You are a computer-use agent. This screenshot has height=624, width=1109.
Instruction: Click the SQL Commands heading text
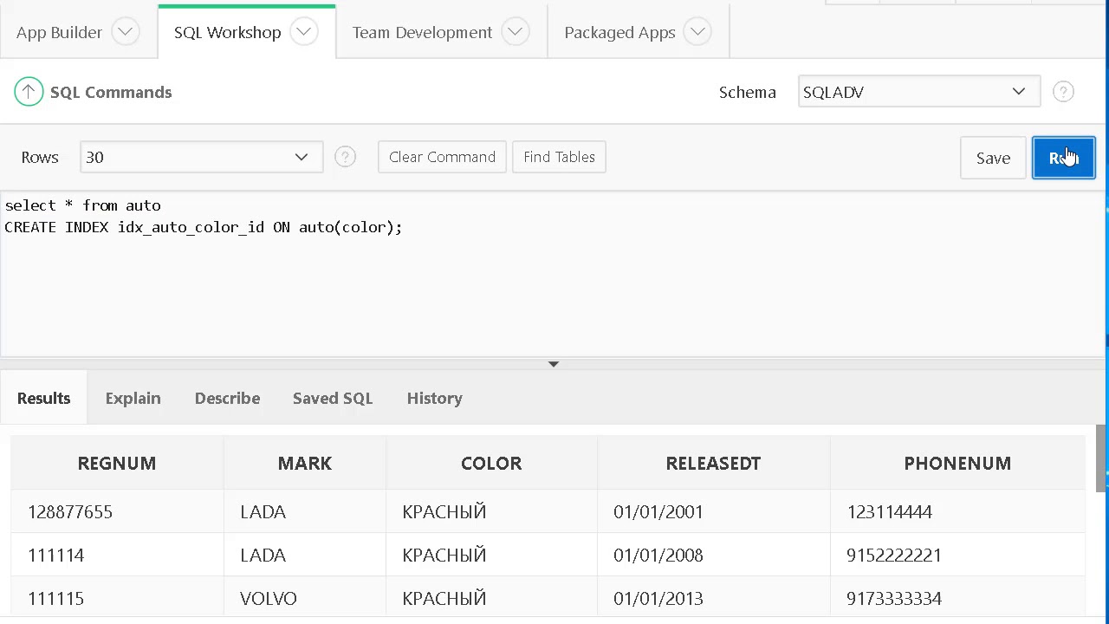tap(111, 92)
